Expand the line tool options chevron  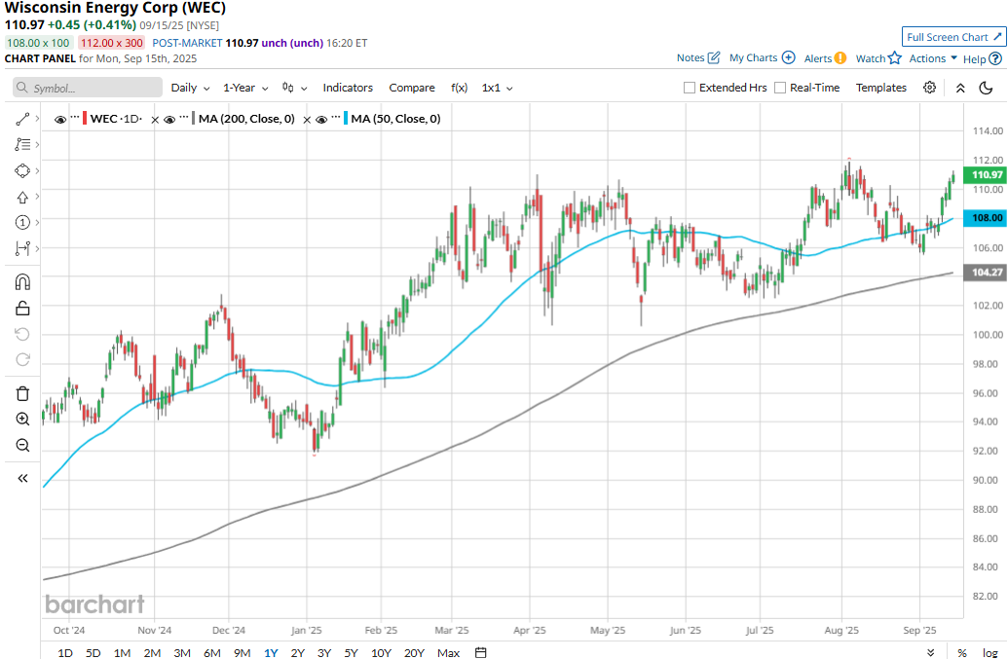pyautogui.click(x=37, y=119)
